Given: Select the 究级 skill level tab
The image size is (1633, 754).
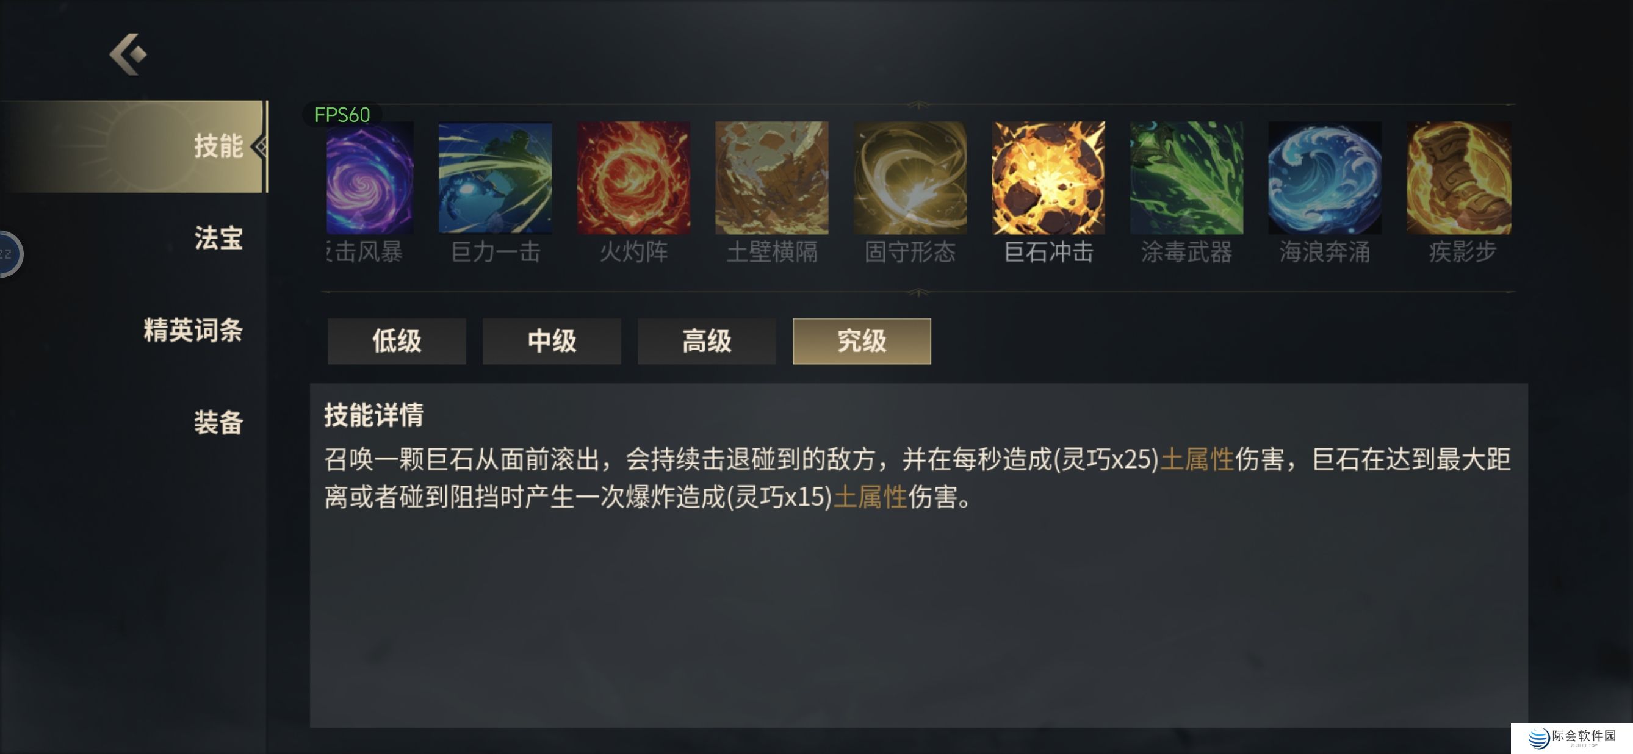Looking at the screenshot, I should (x=862, y=341).
